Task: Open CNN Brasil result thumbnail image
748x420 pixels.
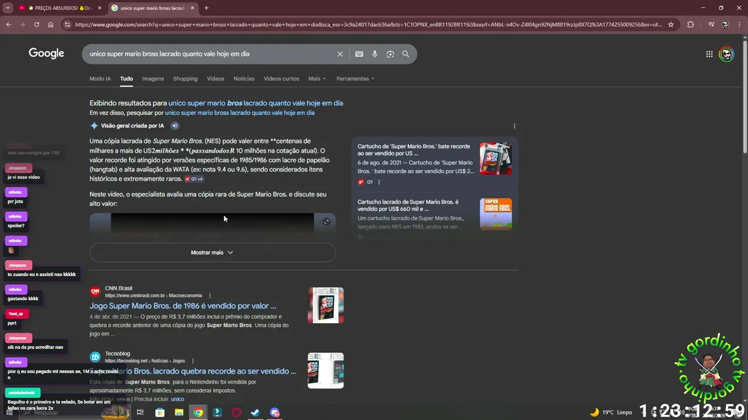Action: click(325, 305)
